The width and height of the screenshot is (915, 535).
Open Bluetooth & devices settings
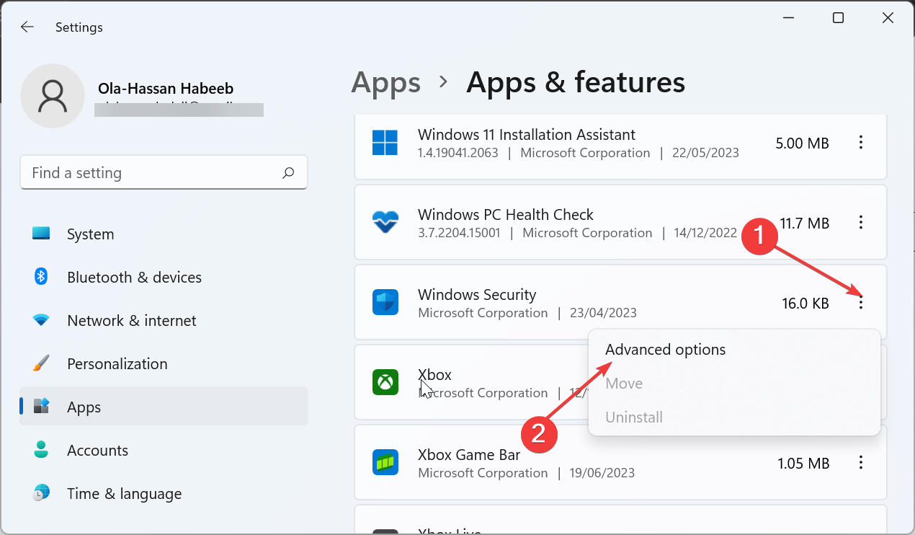point(164,278)
